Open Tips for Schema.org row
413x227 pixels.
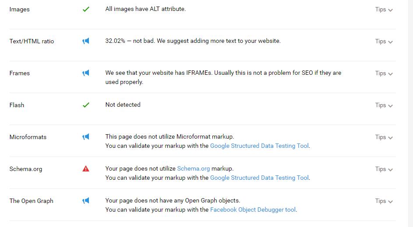tap(384, 169)
